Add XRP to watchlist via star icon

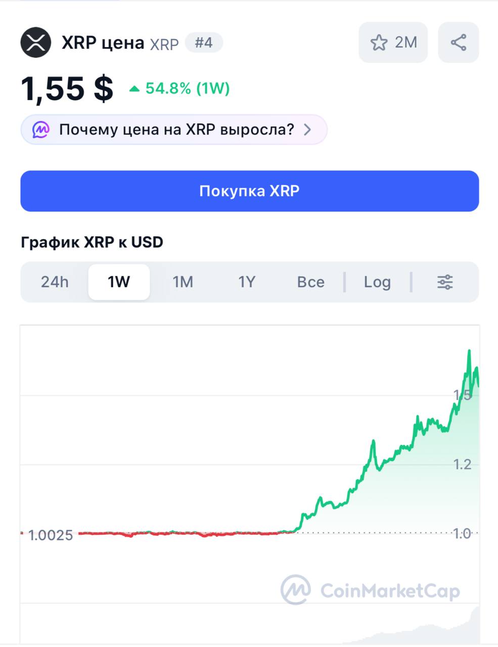(379, 42)
